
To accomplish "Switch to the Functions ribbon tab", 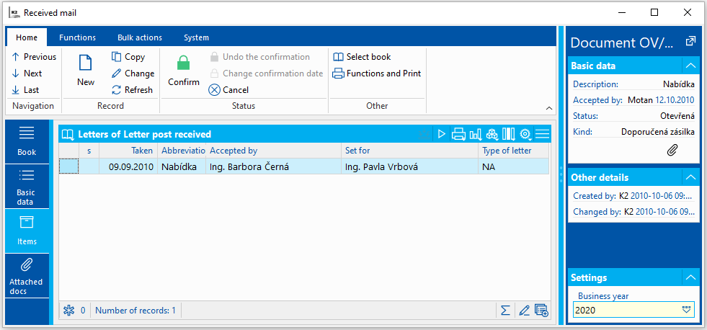I will [77, 37].
